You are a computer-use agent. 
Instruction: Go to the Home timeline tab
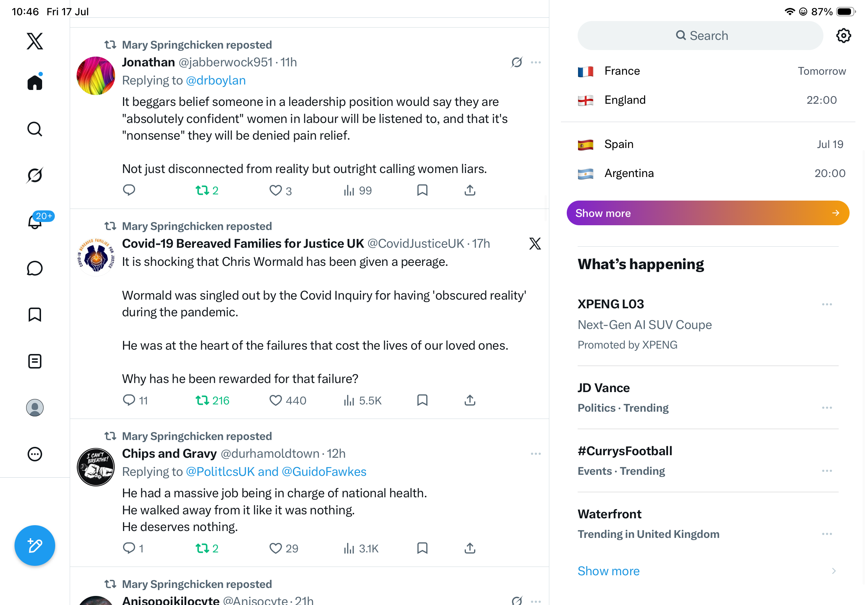coord(35,82)
